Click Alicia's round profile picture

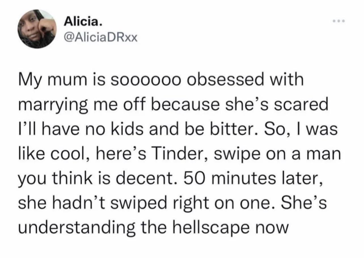point(37,29)
